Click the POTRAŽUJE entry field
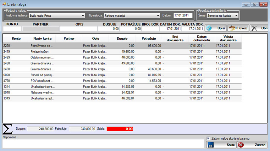The height and width of the screenshot is (151, 270). tap(131, 29)
